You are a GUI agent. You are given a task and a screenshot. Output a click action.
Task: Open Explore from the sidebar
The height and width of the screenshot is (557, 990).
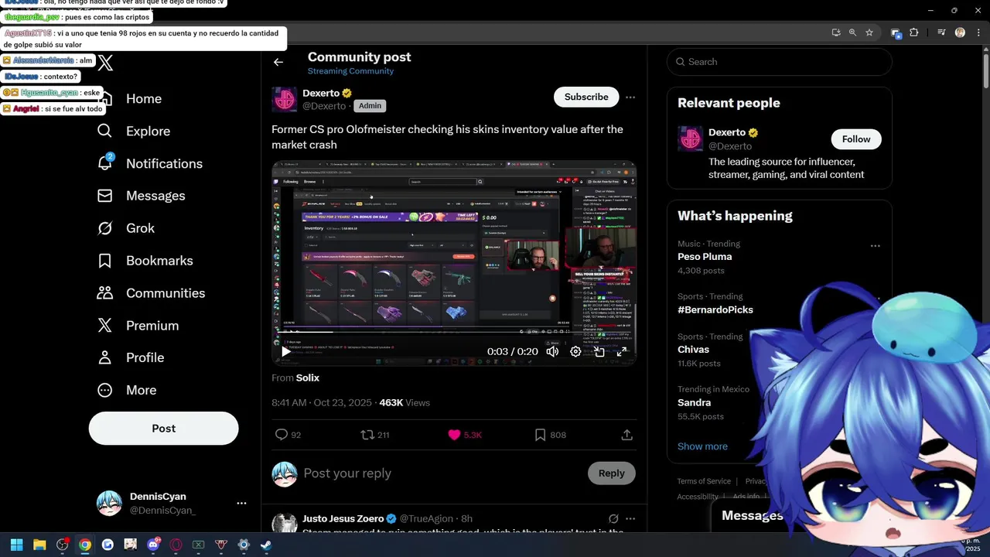[134, 132]
